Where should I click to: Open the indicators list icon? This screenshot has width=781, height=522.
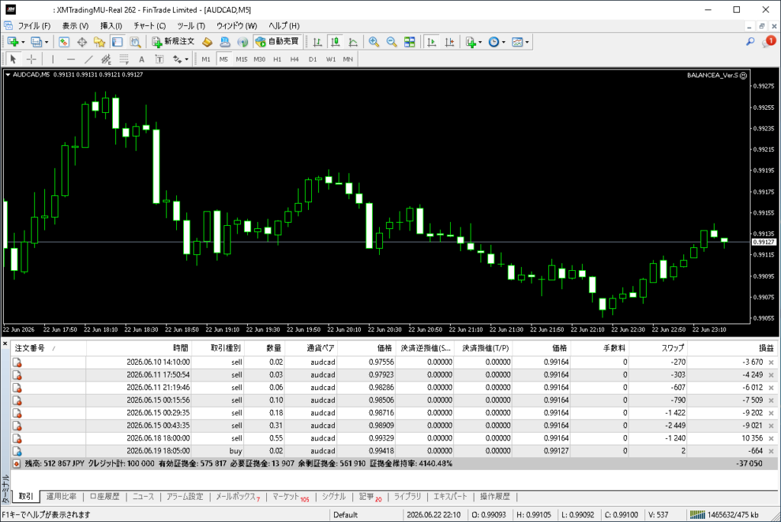tap(470, 42)
